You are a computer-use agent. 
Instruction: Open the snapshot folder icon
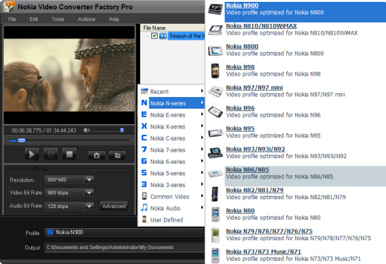click(118, 155)
